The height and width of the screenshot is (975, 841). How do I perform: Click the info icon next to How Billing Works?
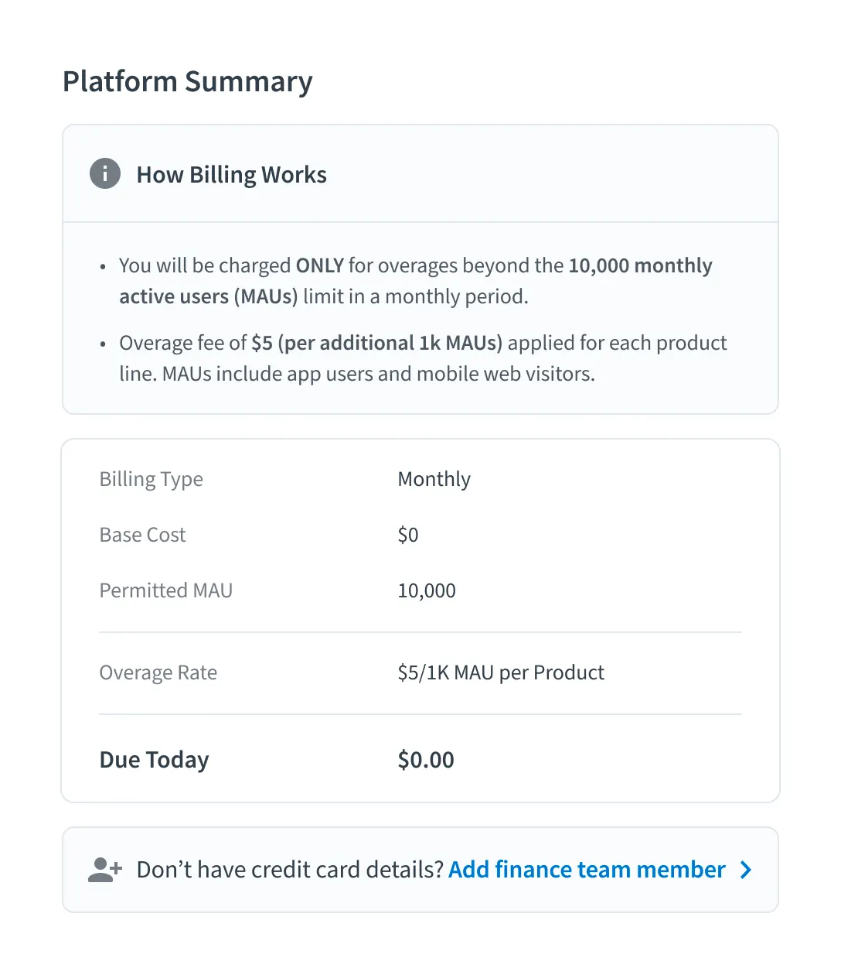104,173
